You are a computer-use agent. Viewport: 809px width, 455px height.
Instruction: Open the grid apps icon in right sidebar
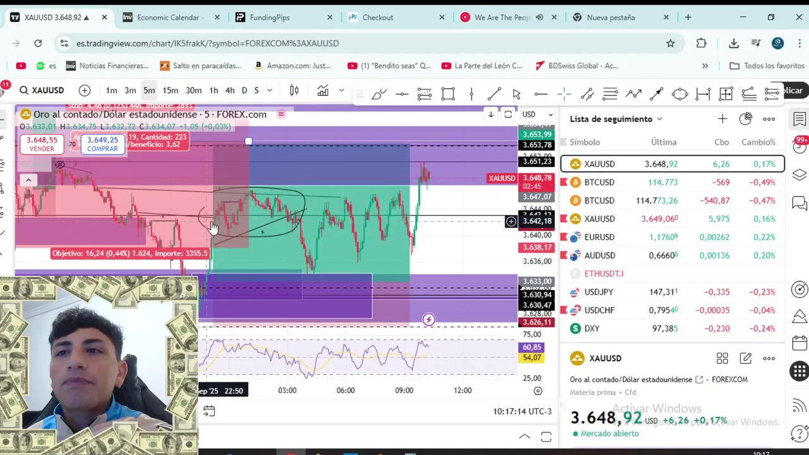pos(800,372)
